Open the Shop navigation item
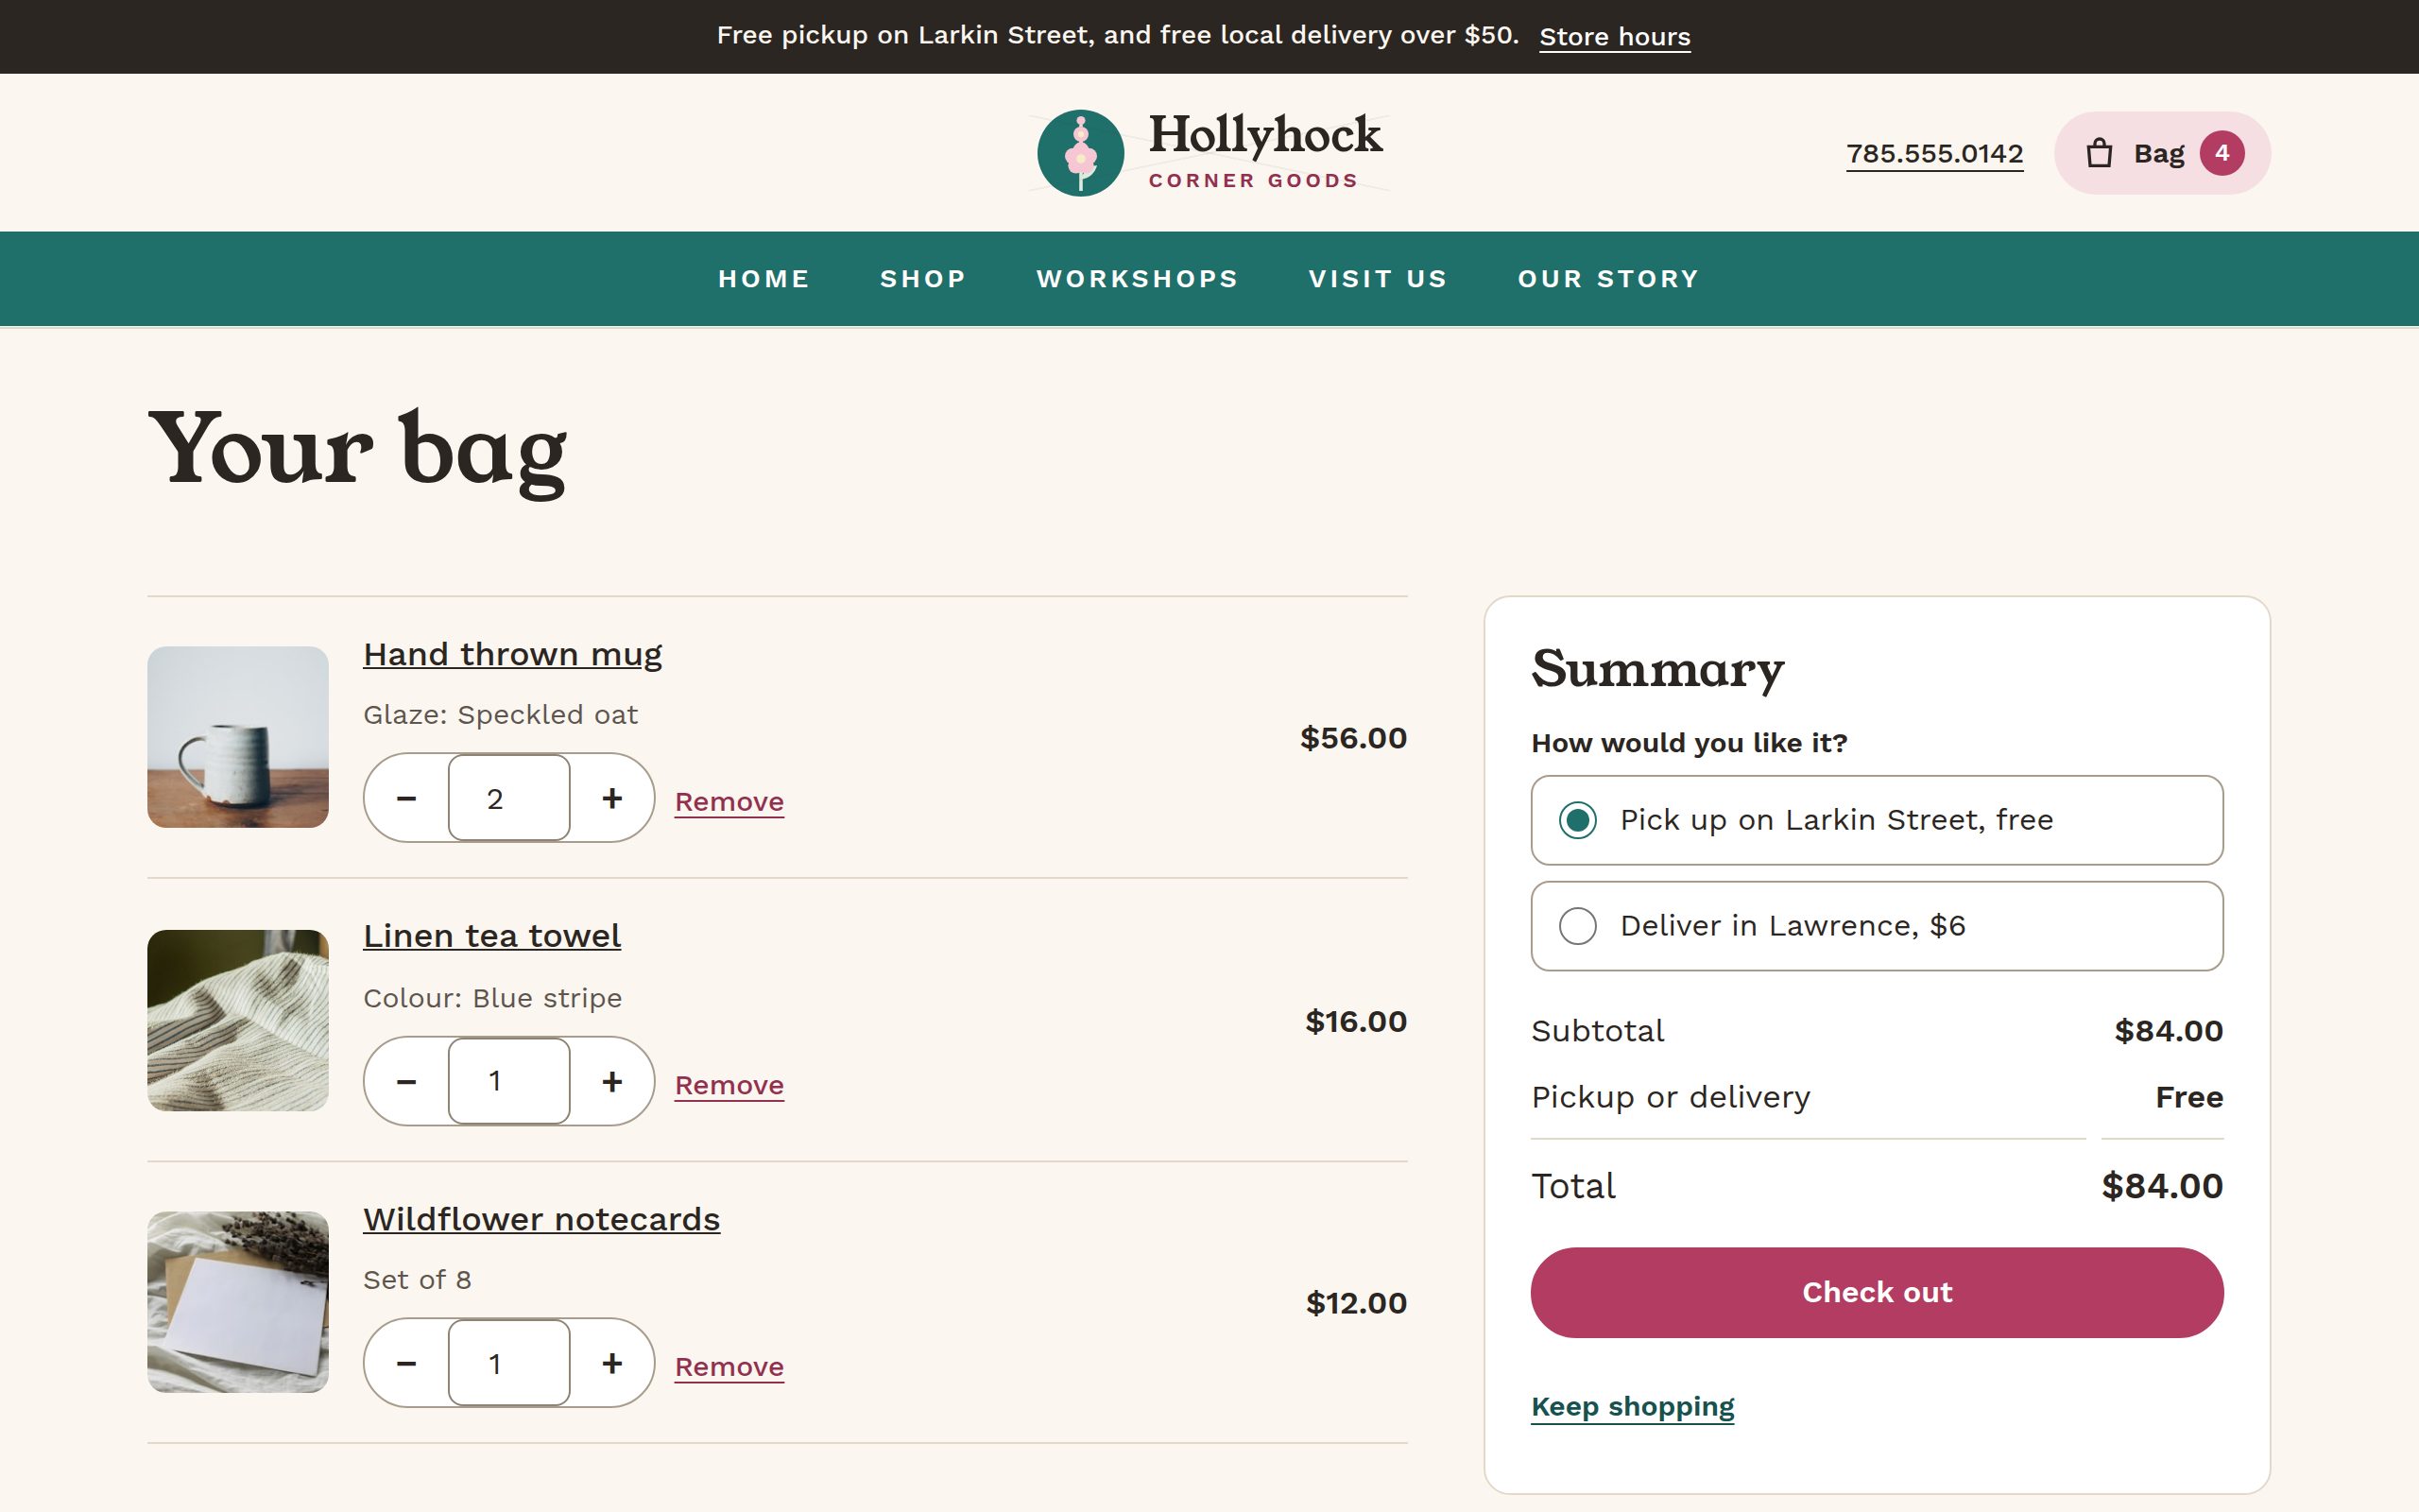Viewport: 2419px width, 1512px height. [922, 279]
